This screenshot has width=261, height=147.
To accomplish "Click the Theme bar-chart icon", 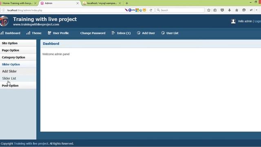I will (28, 33).
